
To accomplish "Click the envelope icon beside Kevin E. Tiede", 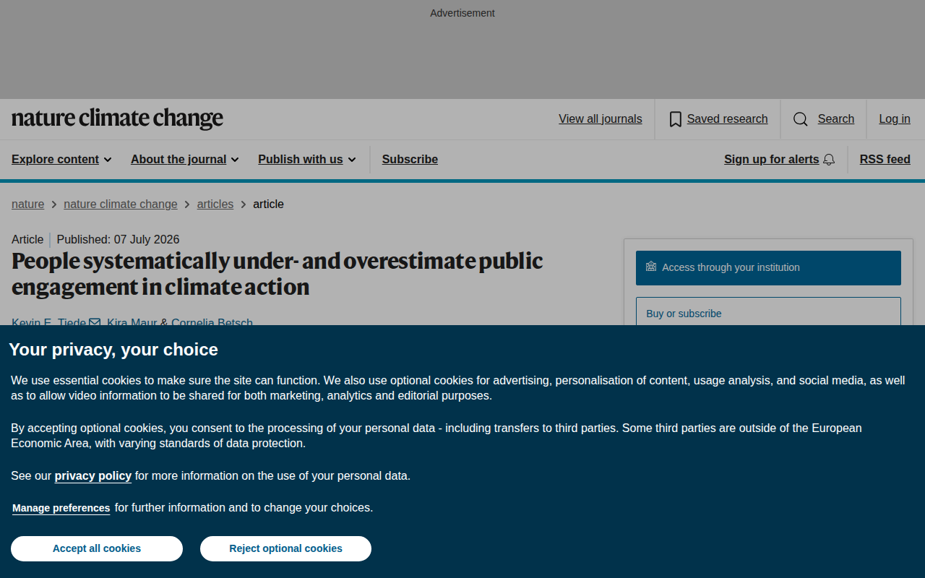I will tap(95, 323).
